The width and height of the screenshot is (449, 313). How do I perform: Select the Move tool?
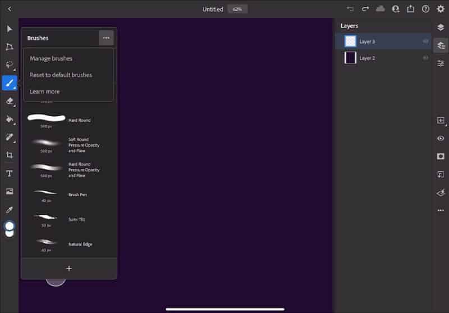(10, 29)
